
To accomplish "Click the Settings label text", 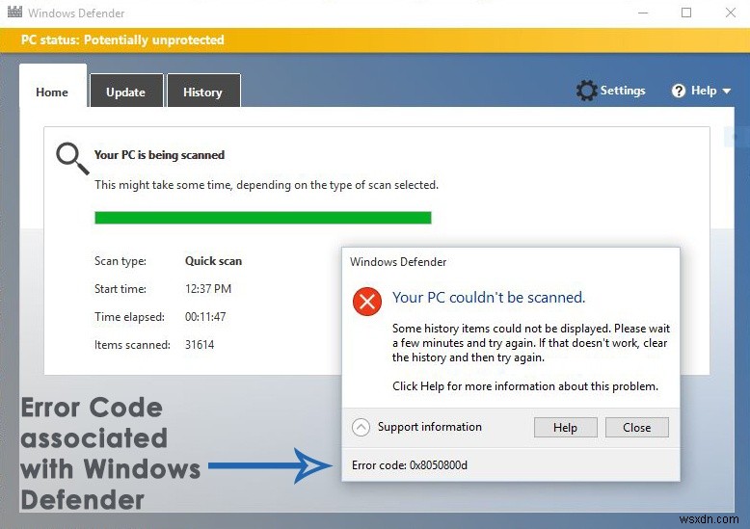I will pyautogui.click(x=623, y=91).
